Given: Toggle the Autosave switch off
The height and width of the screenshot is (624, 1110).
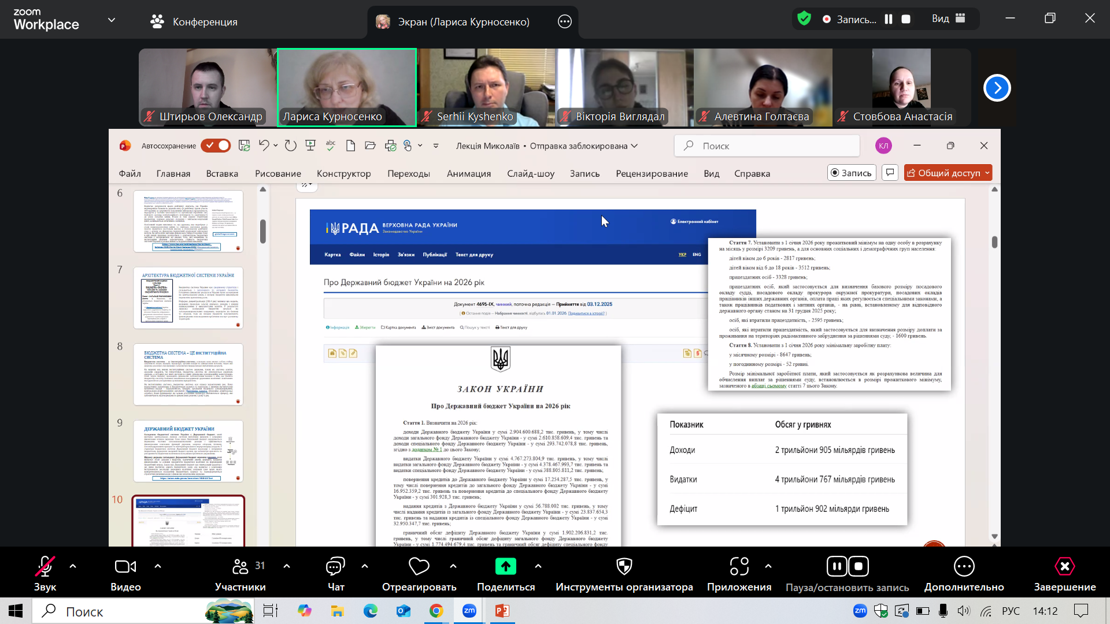Looking at the screenshot, I should [216, 146].
